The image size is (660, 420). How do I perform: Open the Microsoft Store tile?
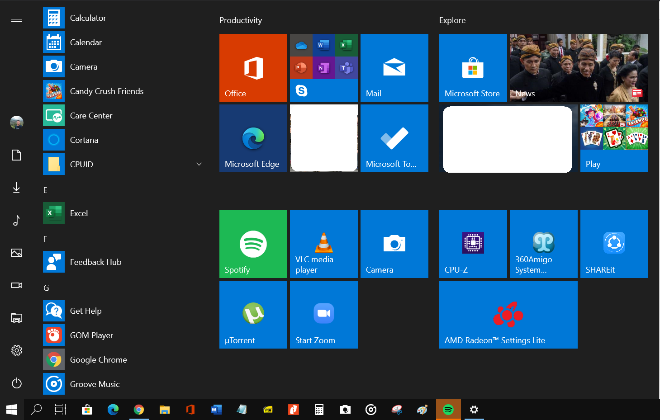coord(473,68)
